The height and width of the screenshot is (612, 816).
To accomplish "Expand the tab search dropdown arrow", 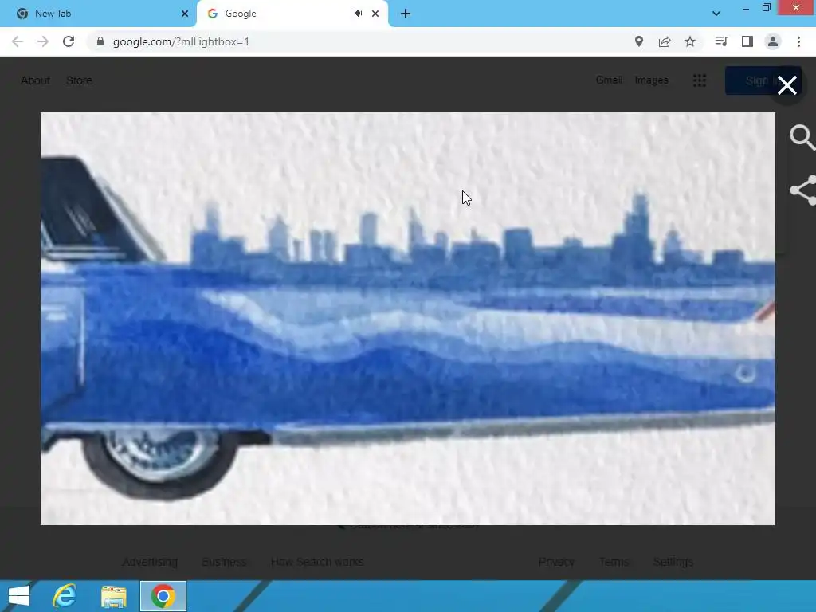I will point(716,14).
